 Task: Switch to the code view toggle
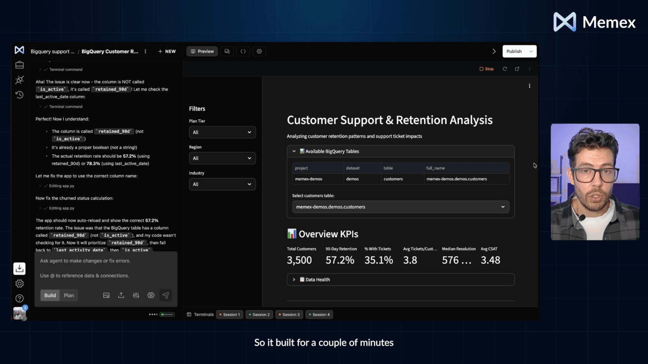(x=243, y=51)
